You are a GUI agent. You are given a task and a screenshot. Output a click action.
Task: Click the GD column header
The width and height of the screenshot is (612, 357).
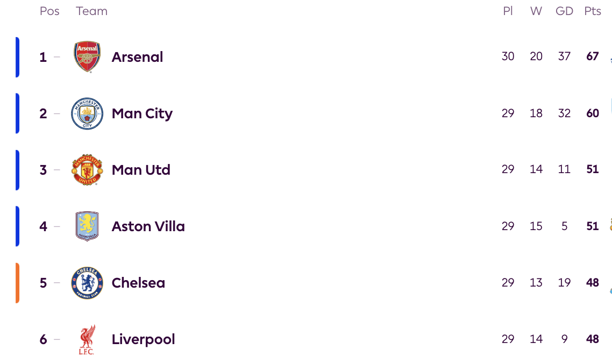564,11
